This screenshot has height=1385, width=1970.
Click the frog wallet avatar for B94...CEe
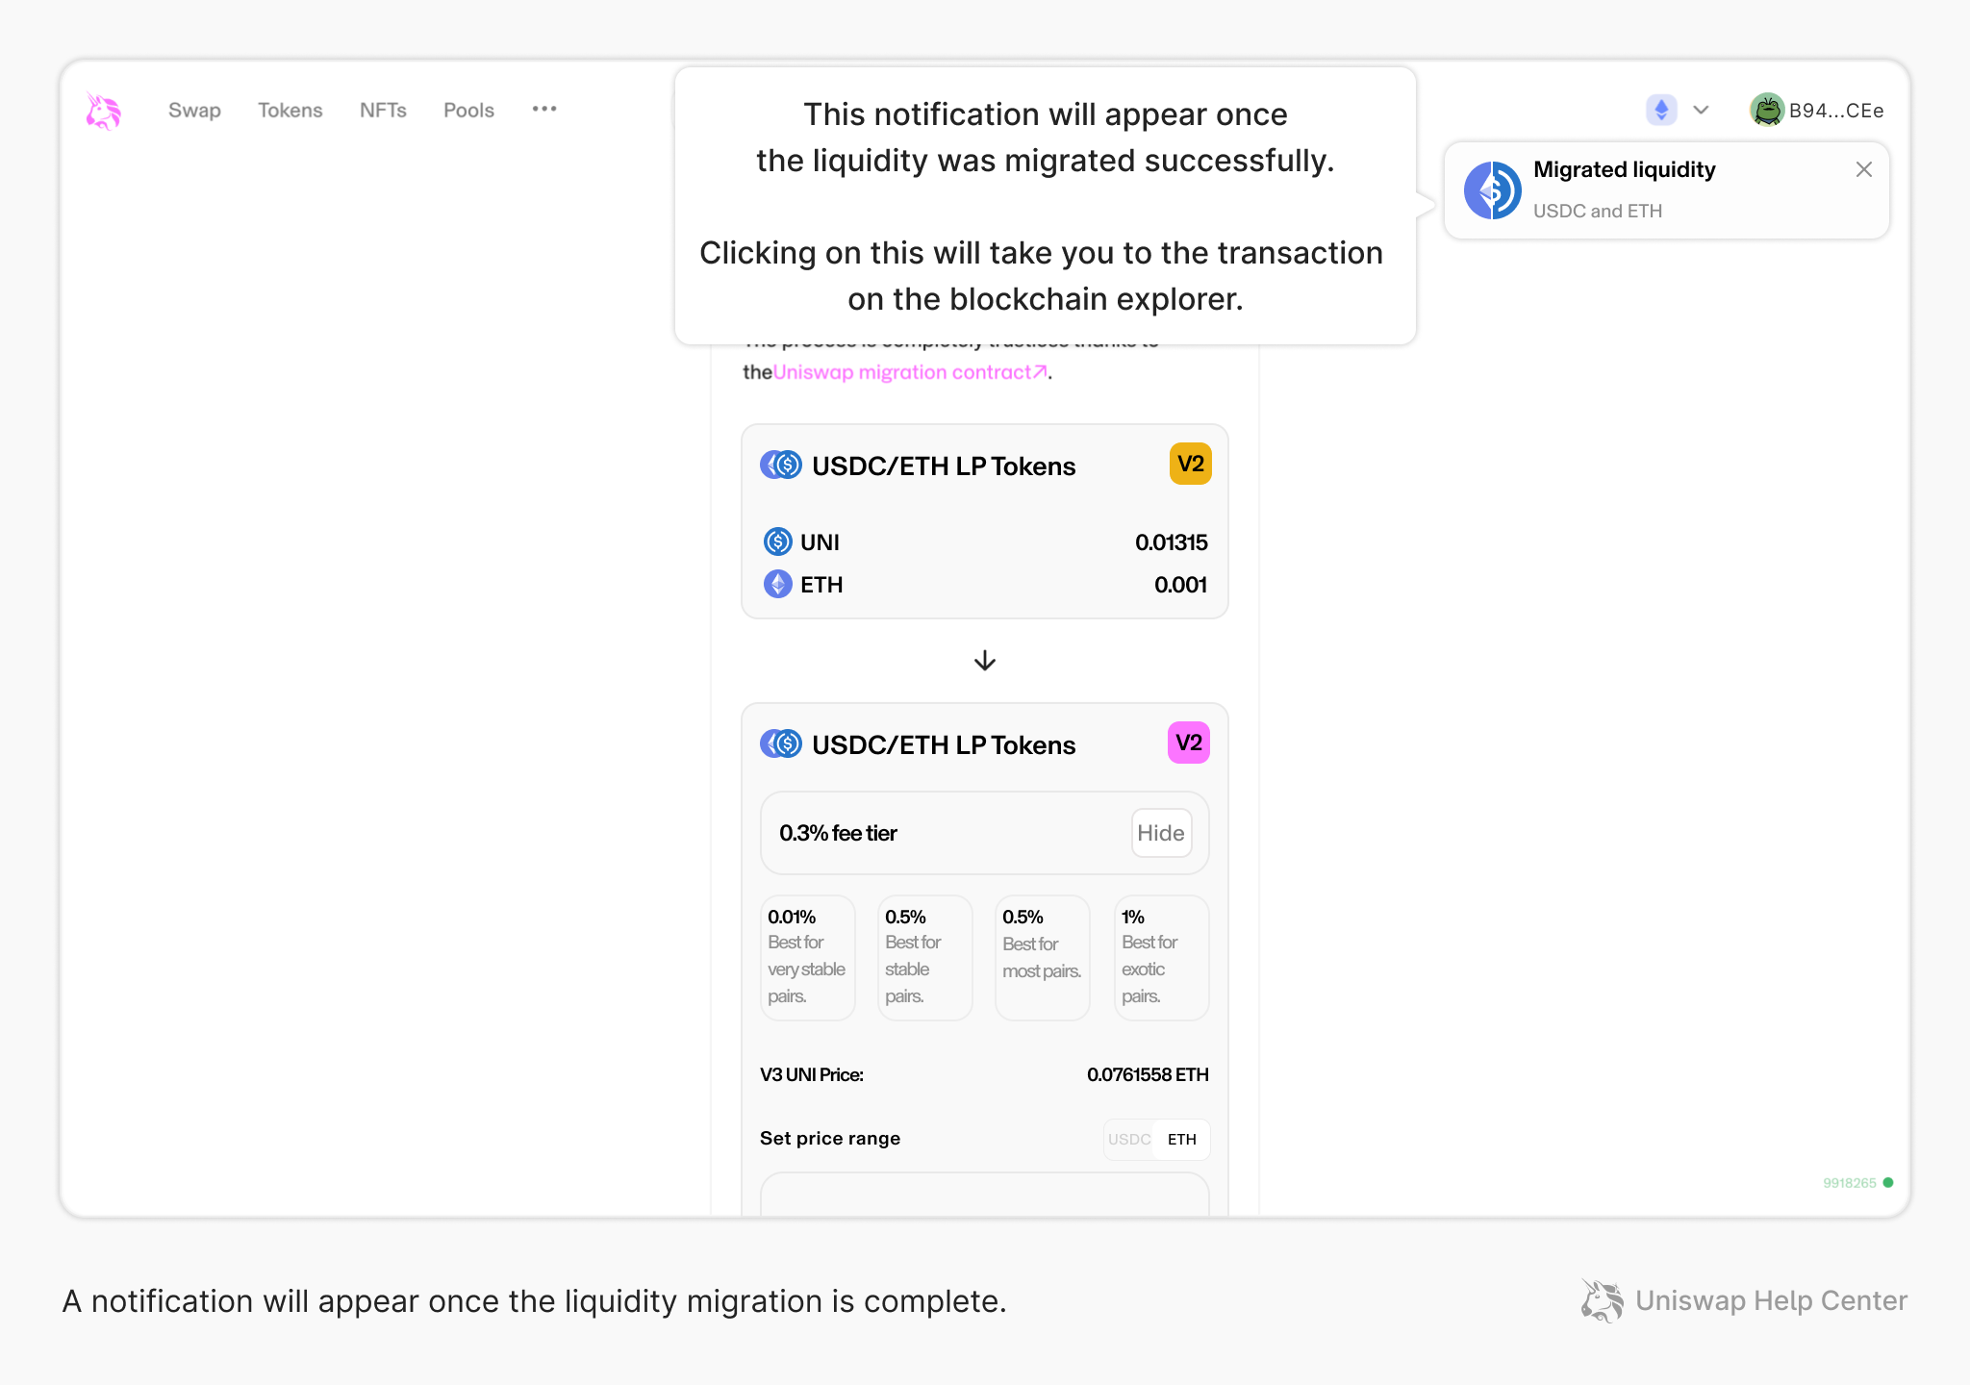[1768, 109]
